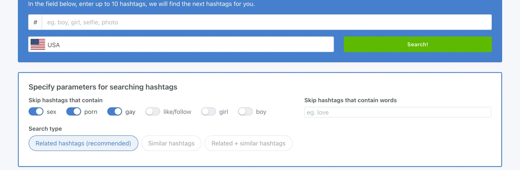The height and width of the screenshot is (170, 520).
Task: Turn off the 'gay' filter toggle
Action: click(114, 112)
